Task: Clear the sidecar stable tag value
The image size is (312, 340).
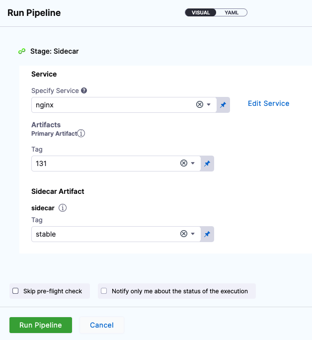Action: coord(183,234)
